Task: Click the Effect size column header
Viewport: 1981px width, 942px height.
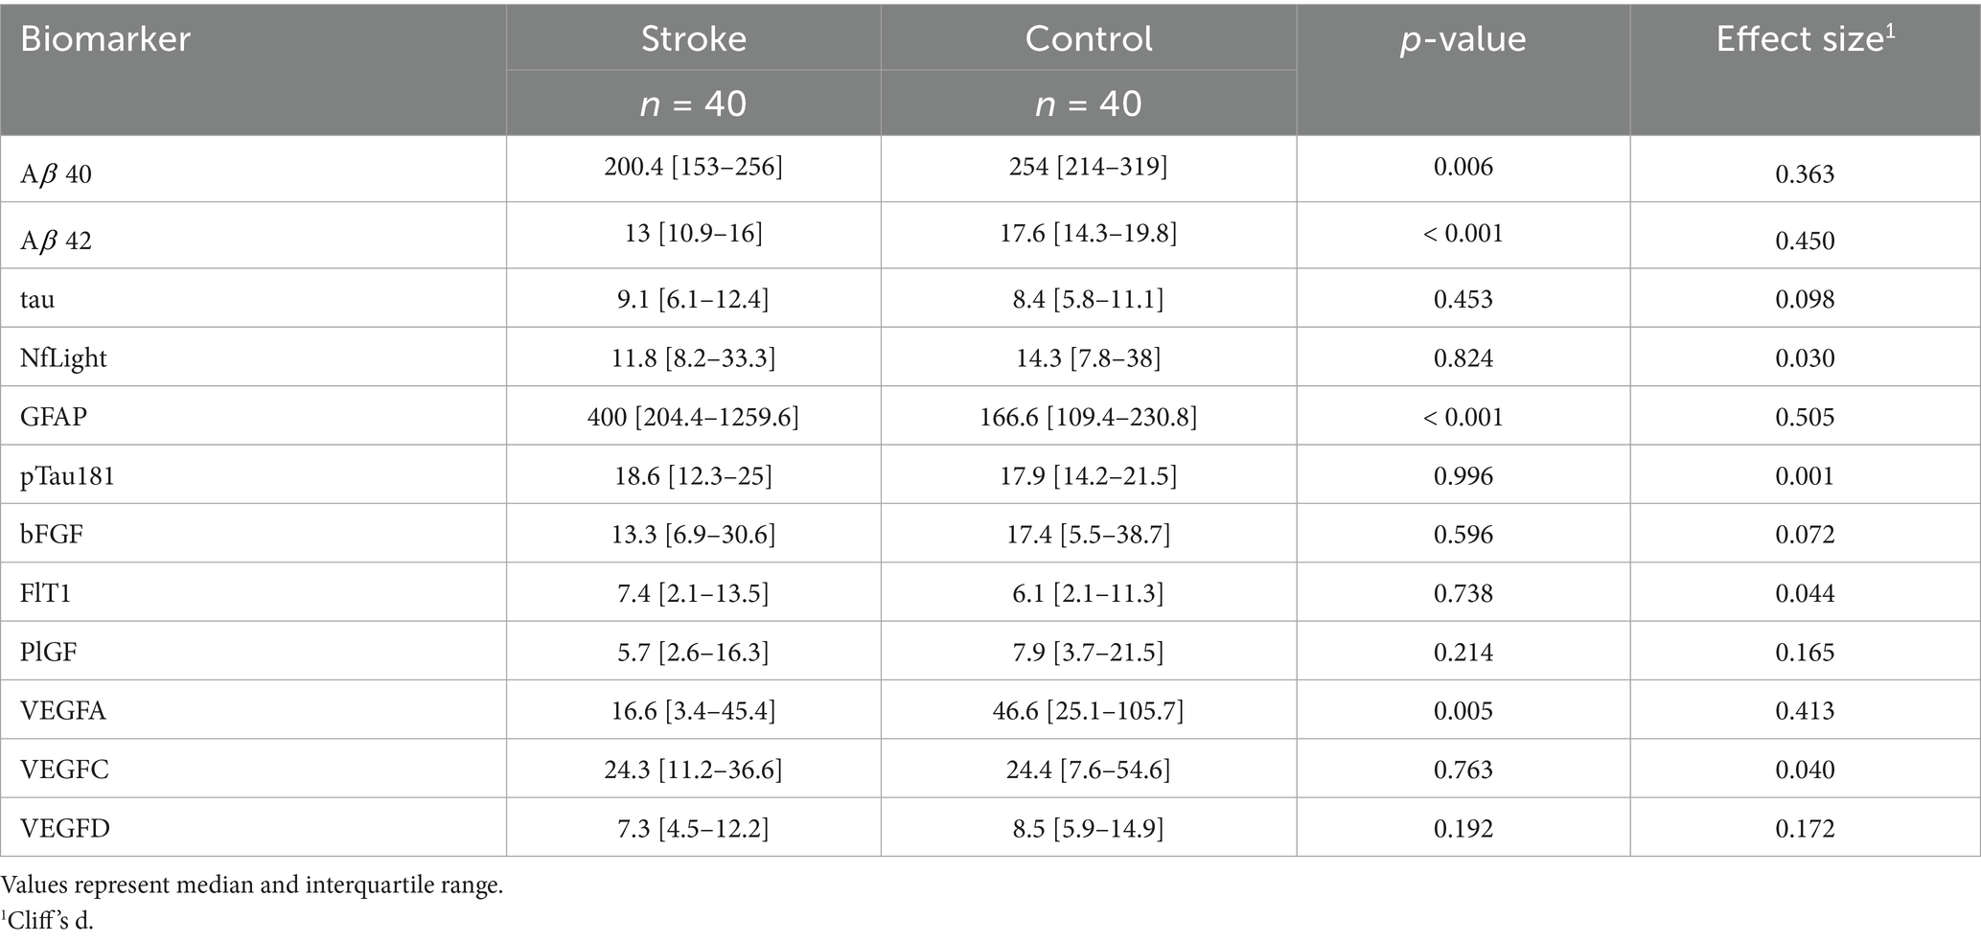Action: coord(1805,39)
